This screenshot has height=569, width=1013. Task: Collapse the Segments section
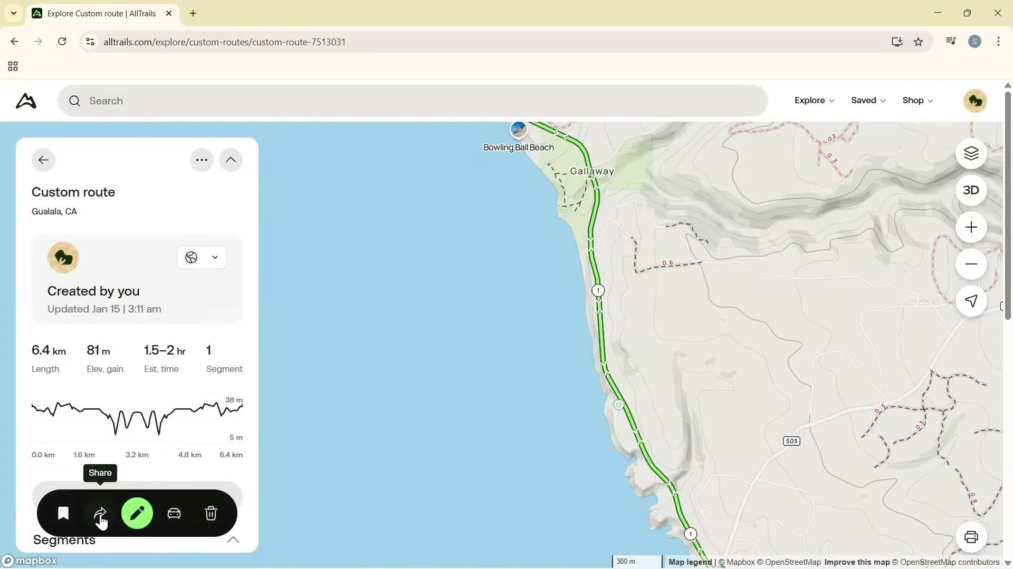pyautogui.click(x=233, y=540)
